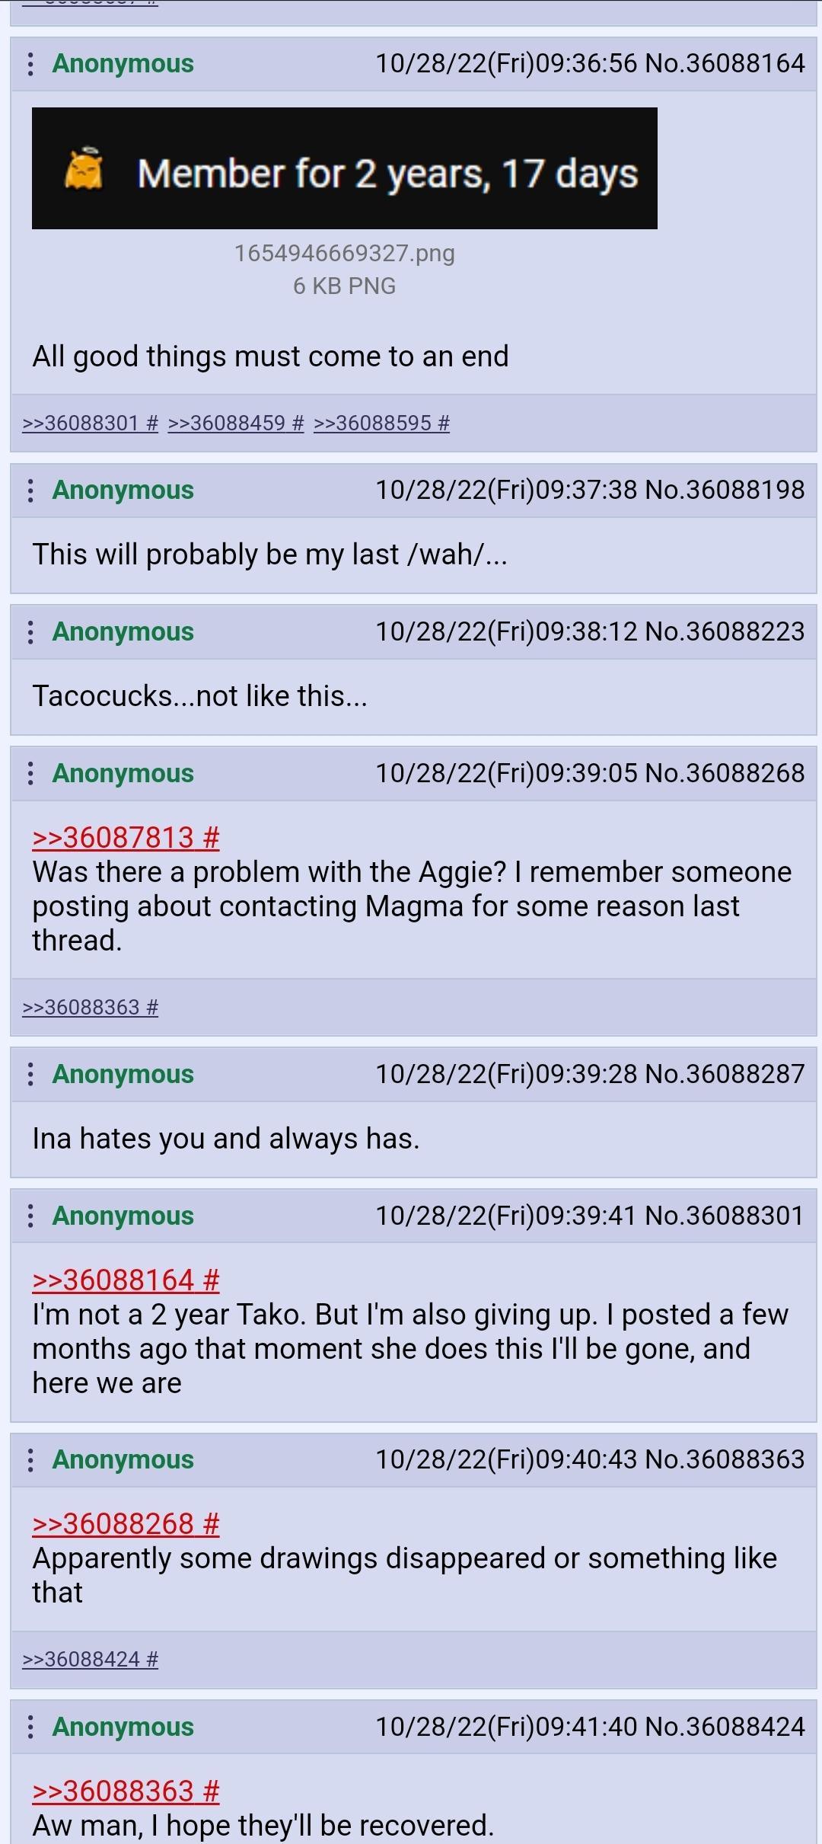The image size is (822, 1844).
Task: Click post number No.36088287 to reply
Action: (x=725, y=1074)
